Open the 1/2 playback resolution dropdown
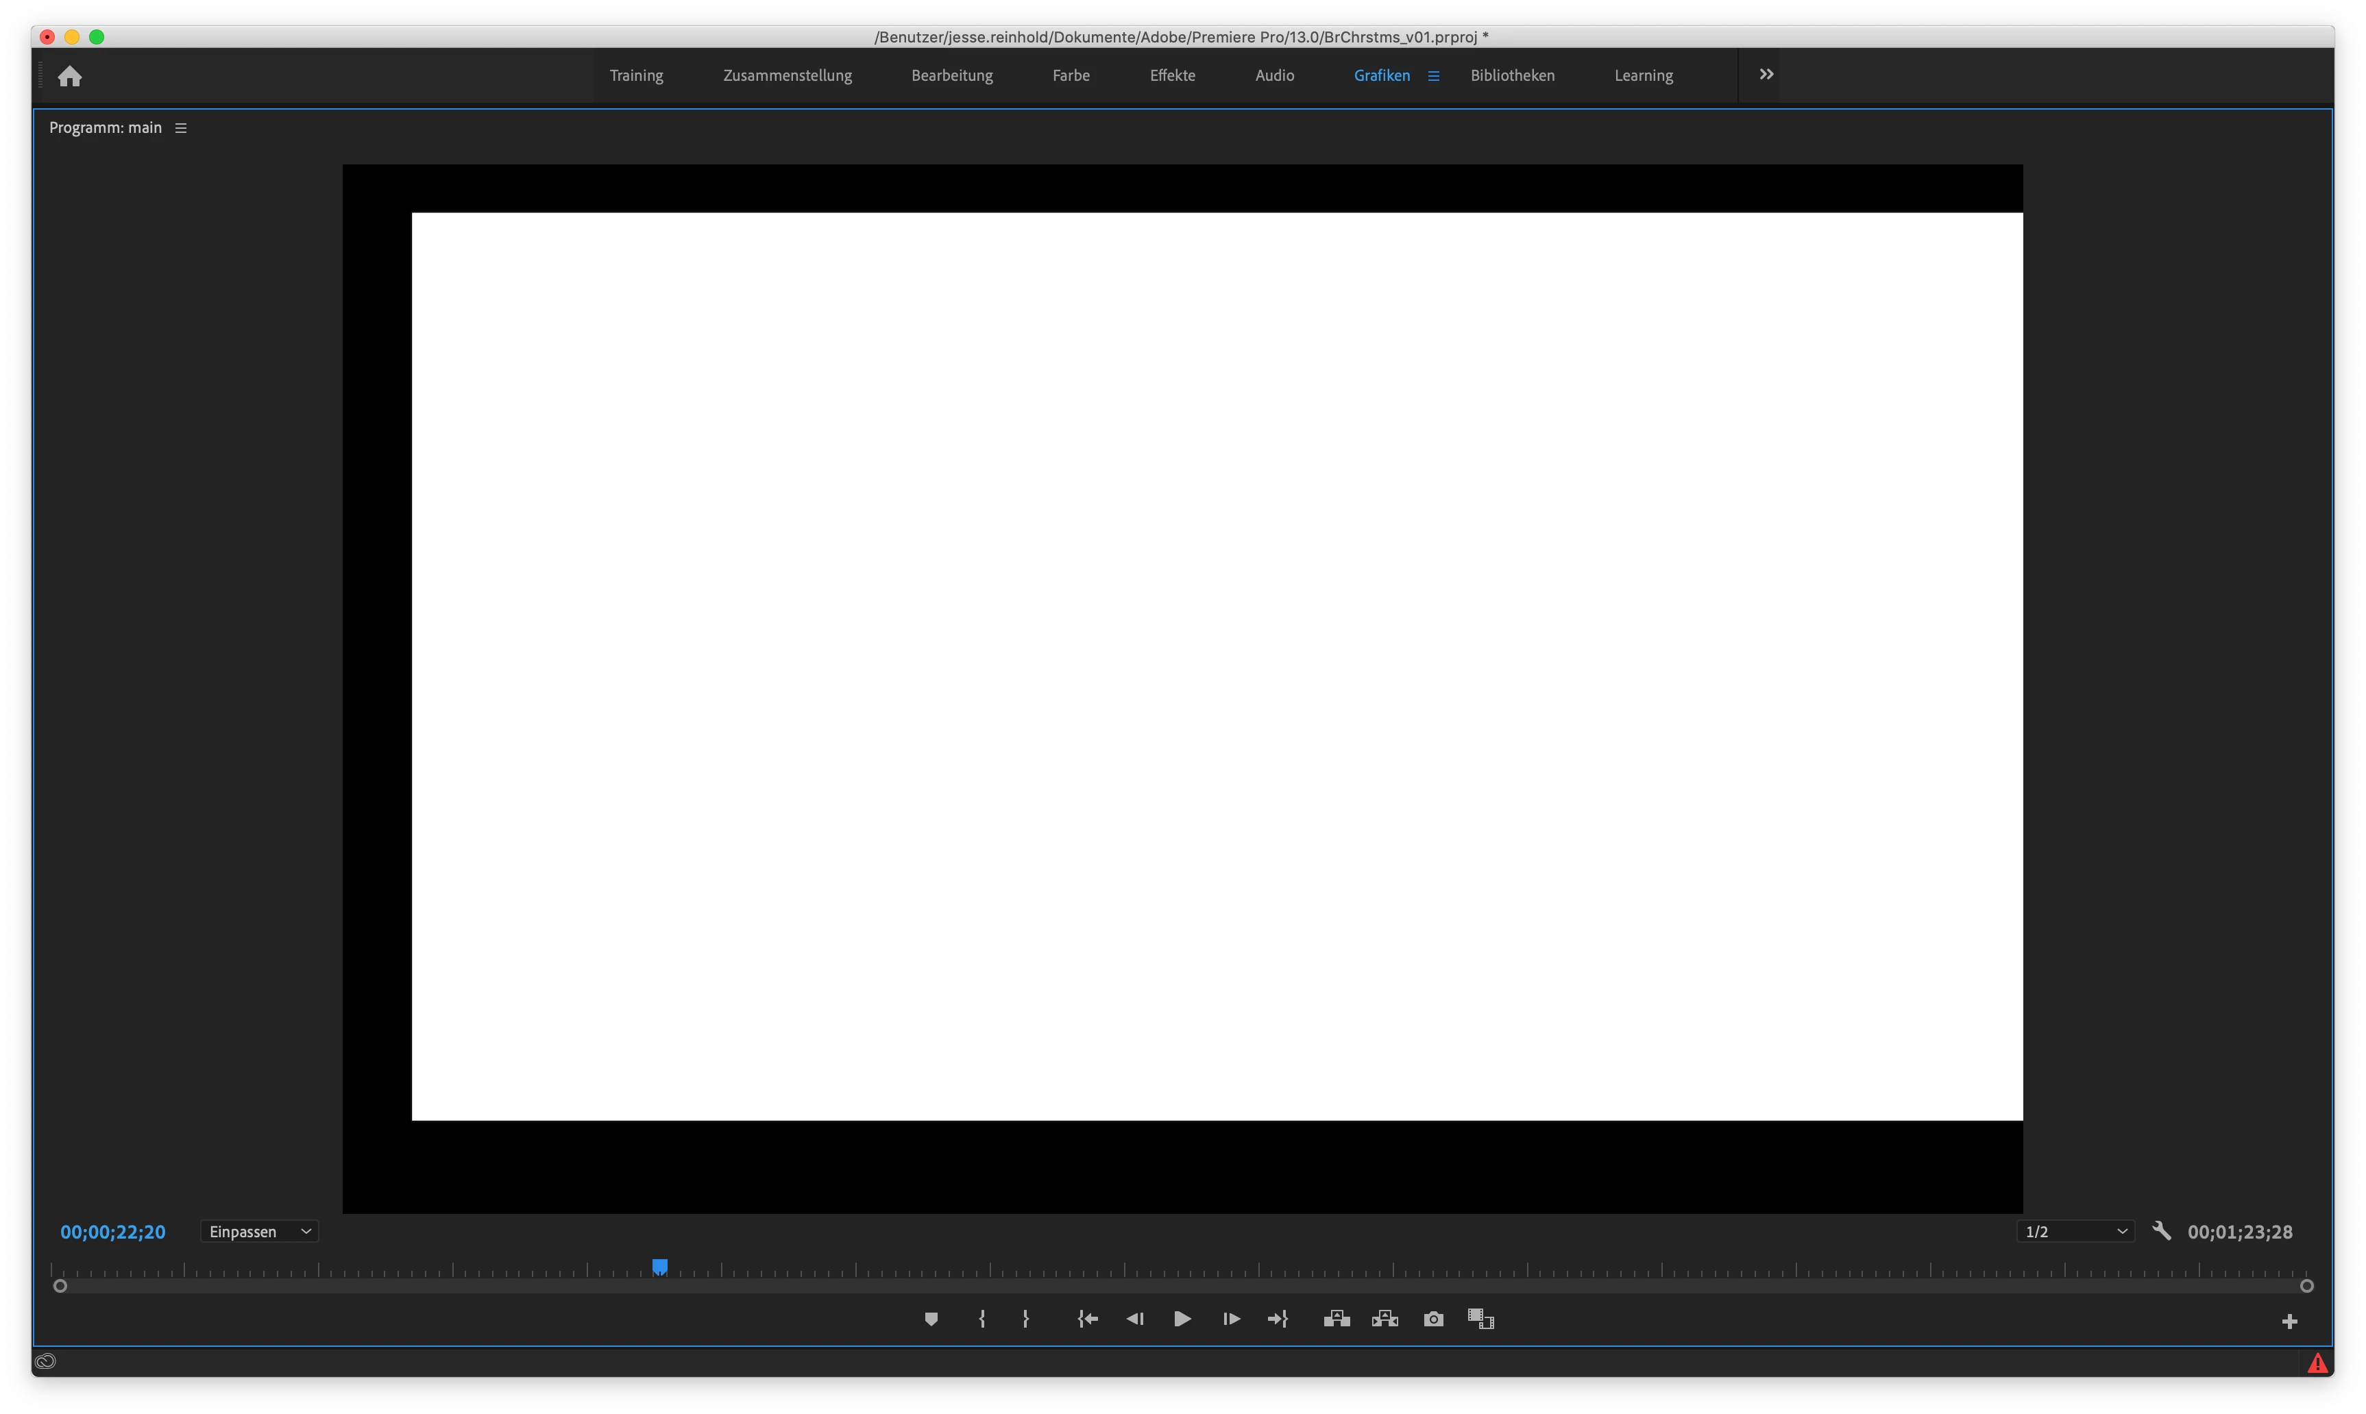Screen dimensions: 2366x1414 pos(2075,1232)
